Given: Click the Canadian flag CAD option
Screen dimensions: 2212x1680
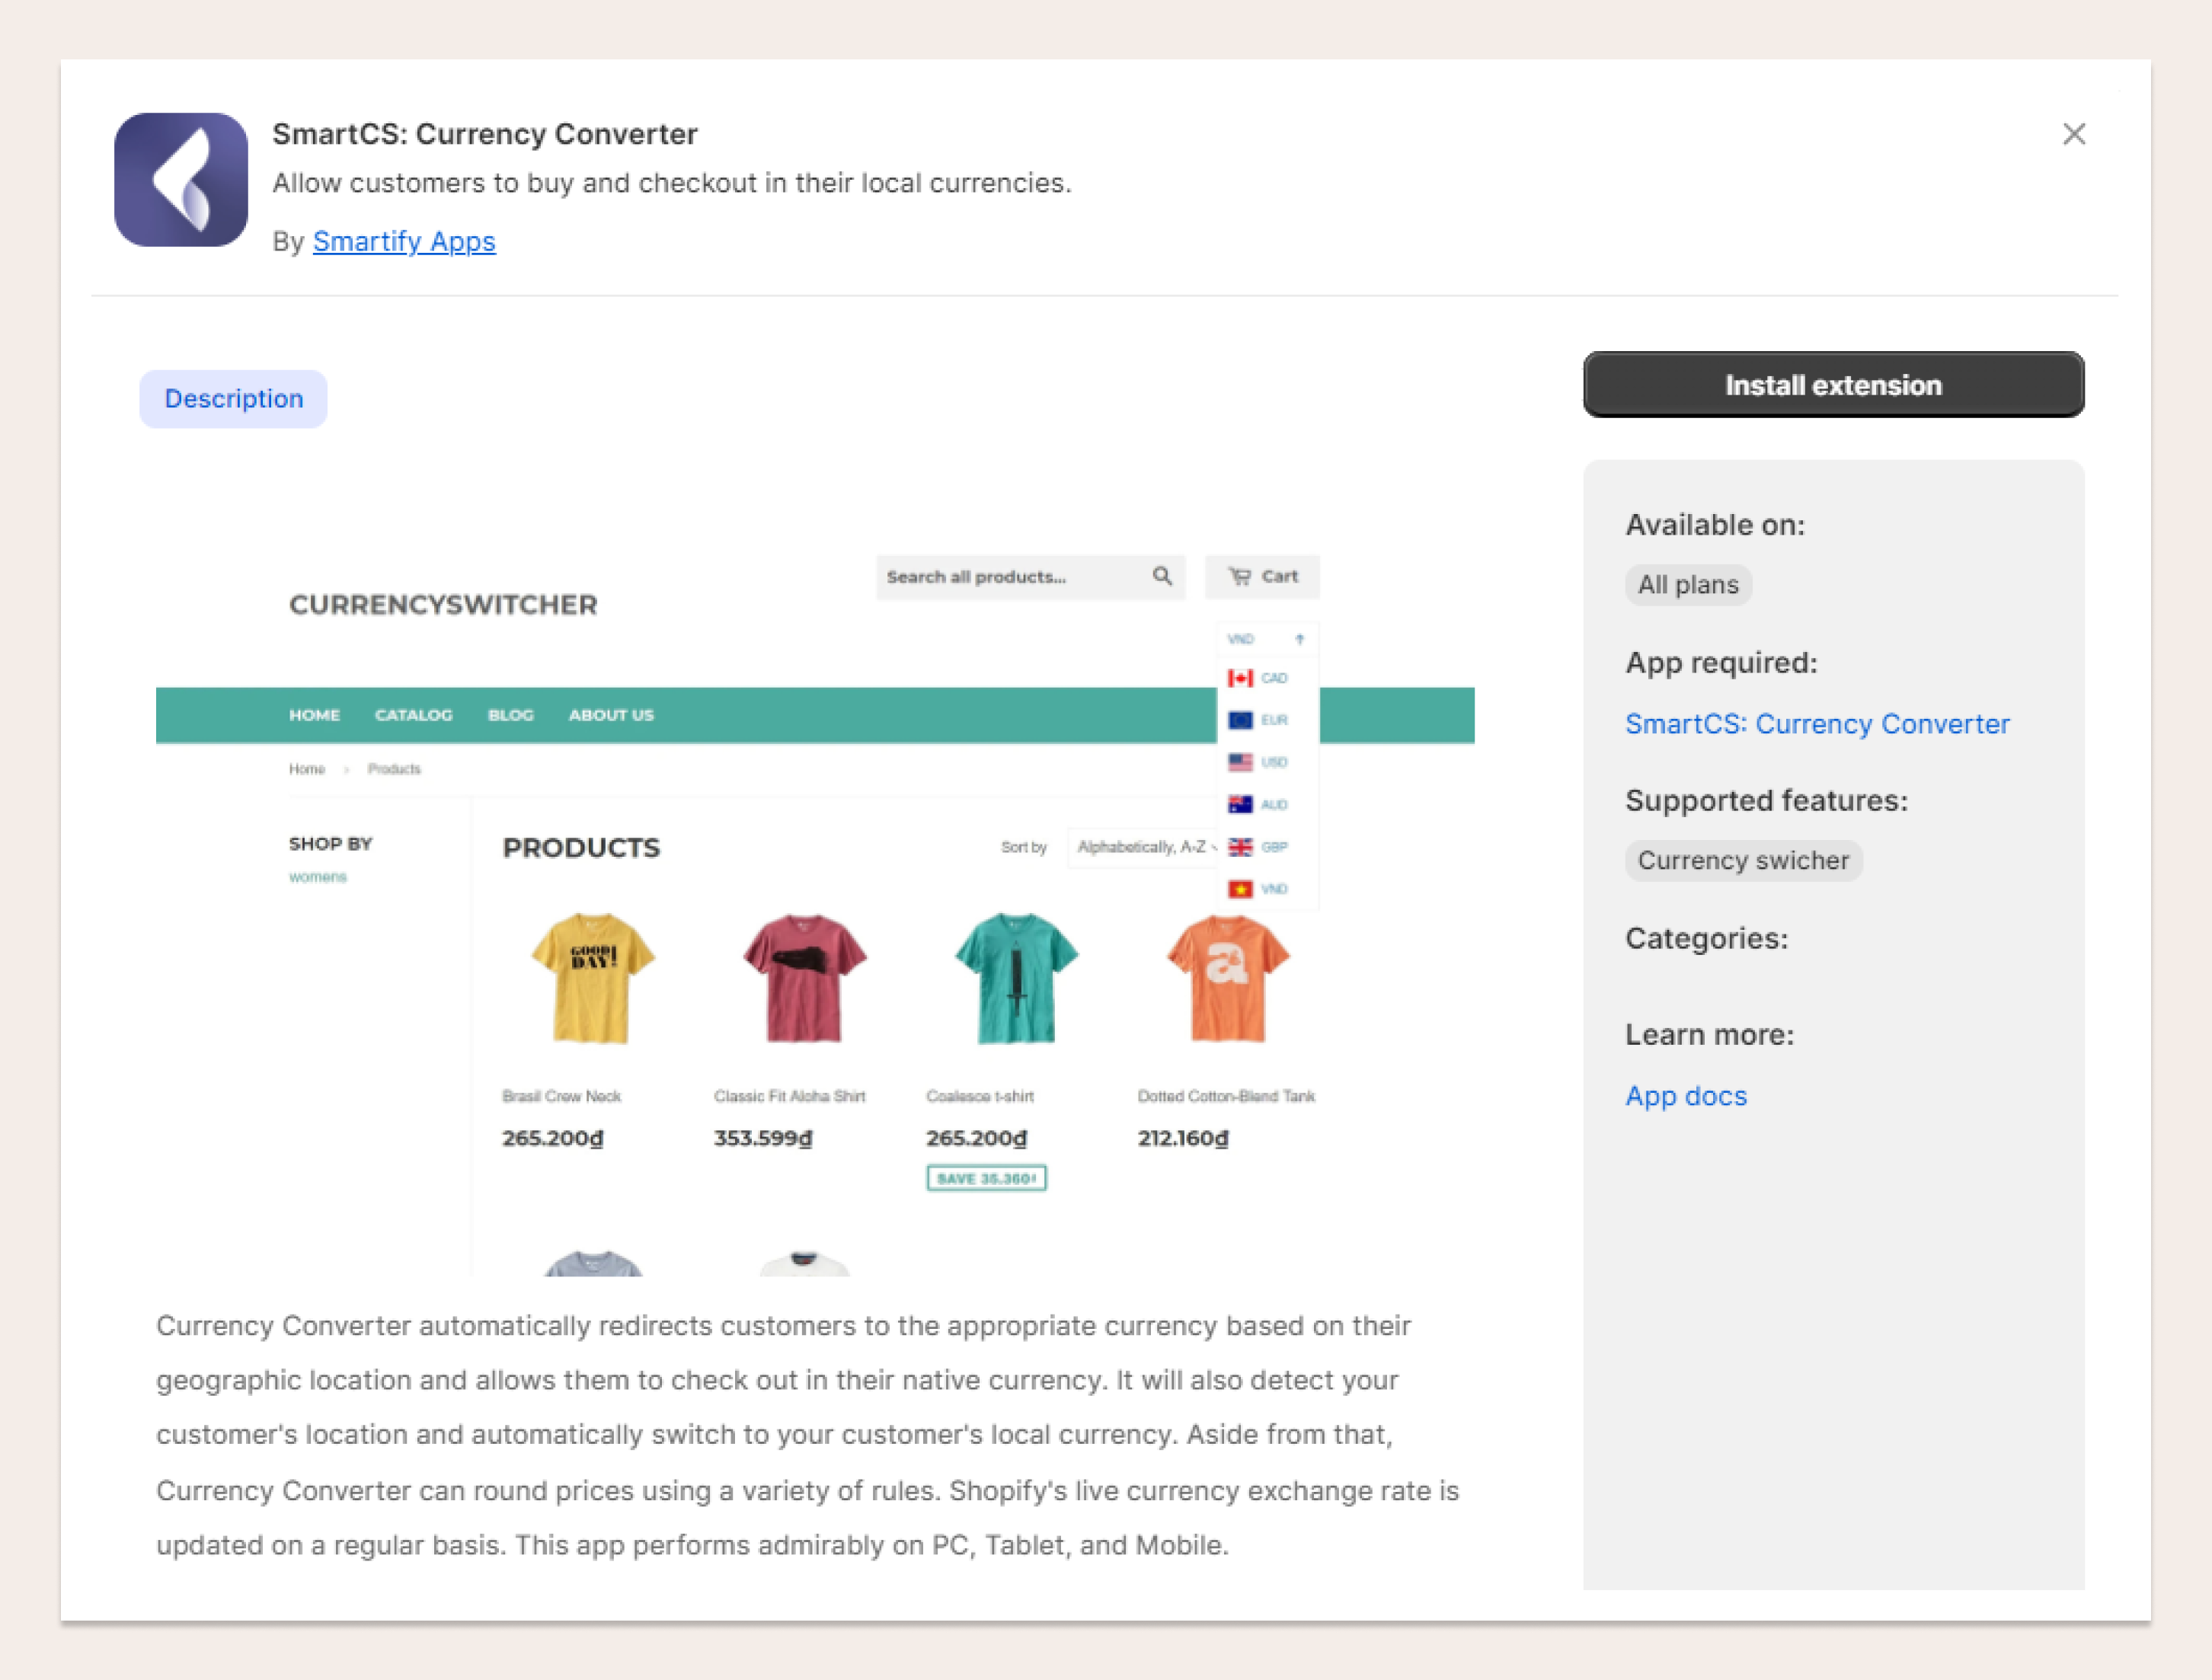Looking at the screenshot, I should (x=1258, y=678).
